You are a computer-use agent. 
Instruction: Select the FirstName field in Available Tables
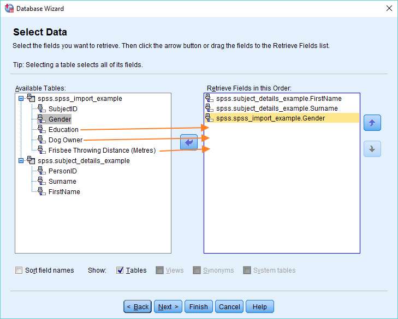tap(64, 192)
